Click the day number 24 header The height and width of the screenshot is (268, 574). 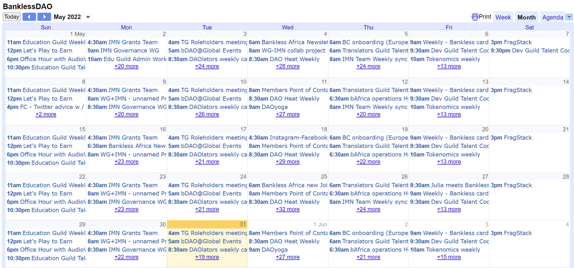(x=243, y=177)
